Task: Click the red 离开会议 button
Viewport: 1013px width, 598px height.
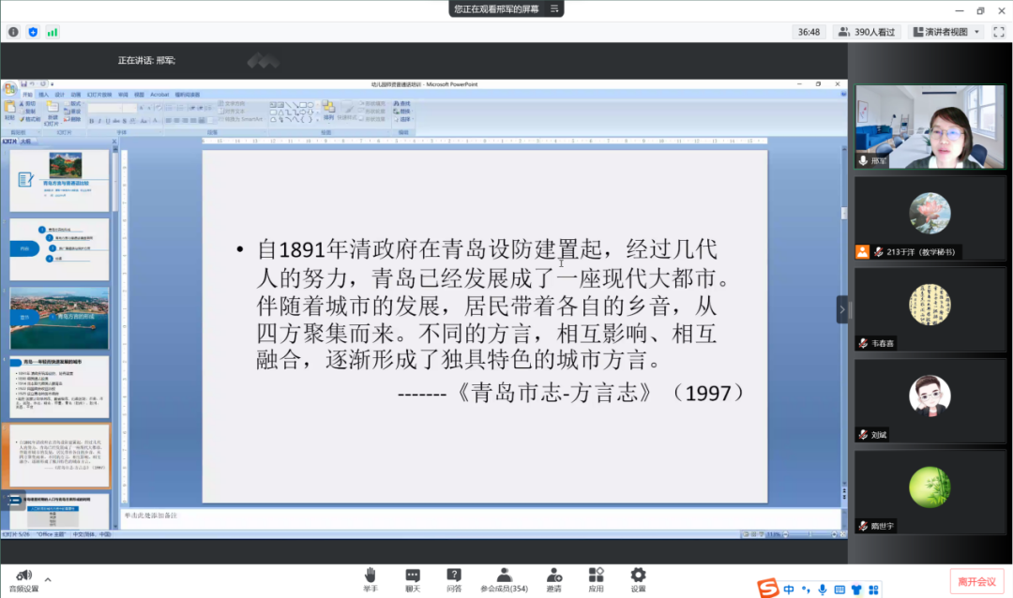Action: (976, 581)
